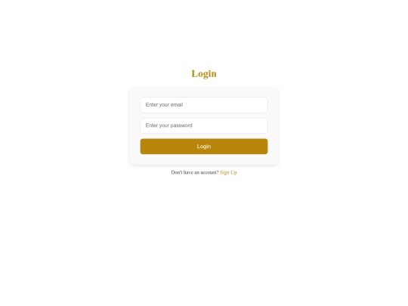Open the Sign Up link
The width and height of the screenshot is (408, 306).
(x=228, y=172)
